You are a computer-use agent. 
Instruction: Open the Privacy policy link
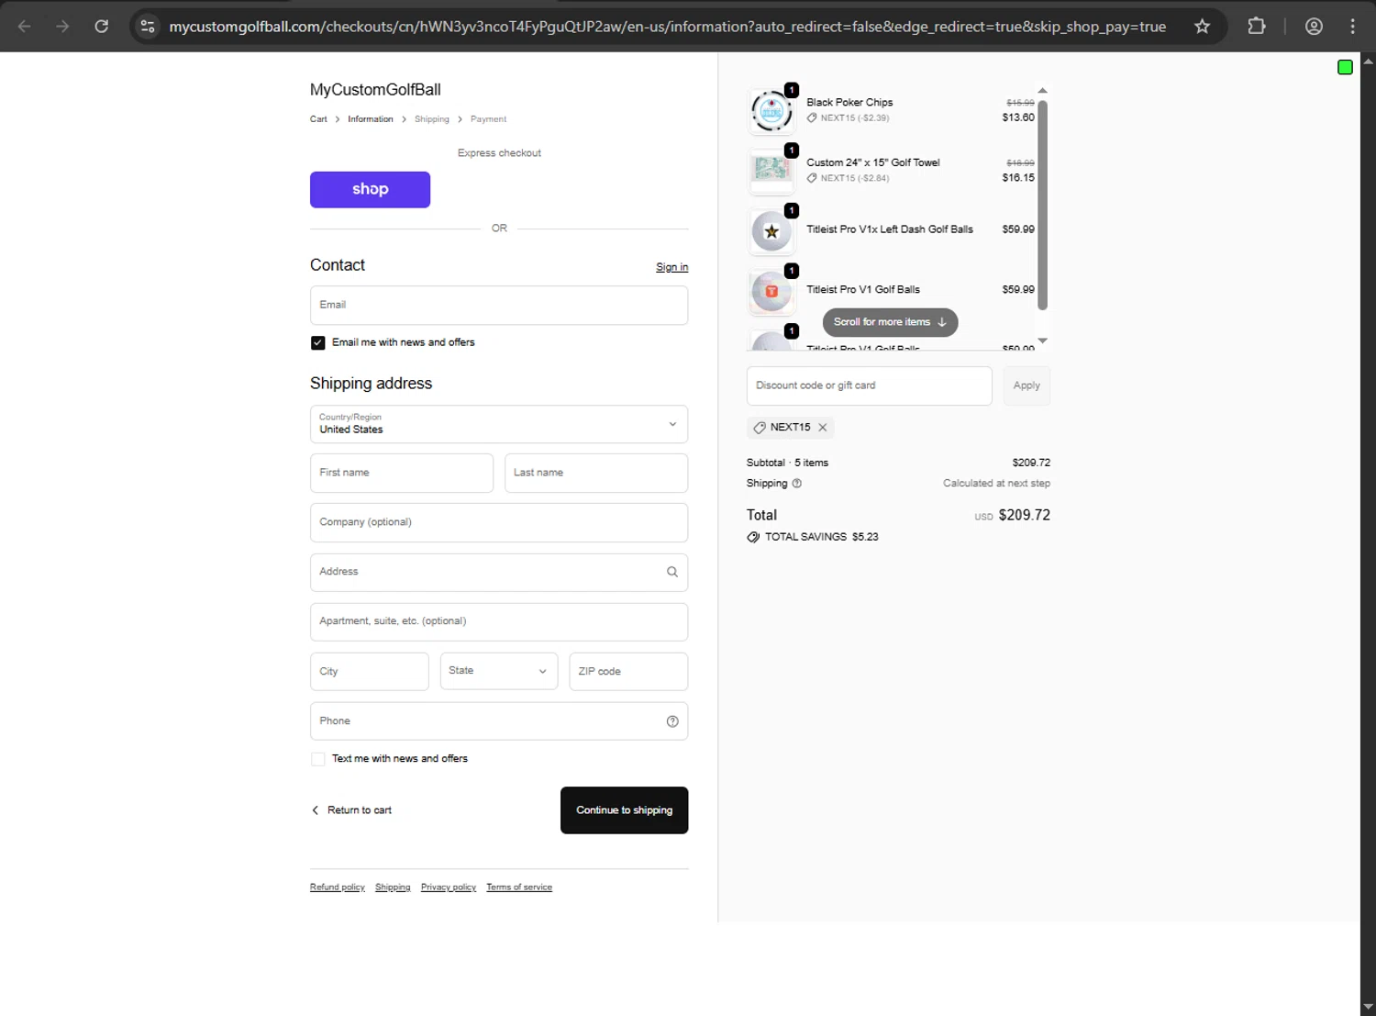tap(449, 888)
